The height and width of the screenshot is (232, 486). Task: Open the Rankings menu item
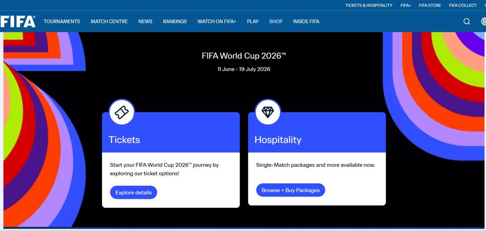[175, 21]
